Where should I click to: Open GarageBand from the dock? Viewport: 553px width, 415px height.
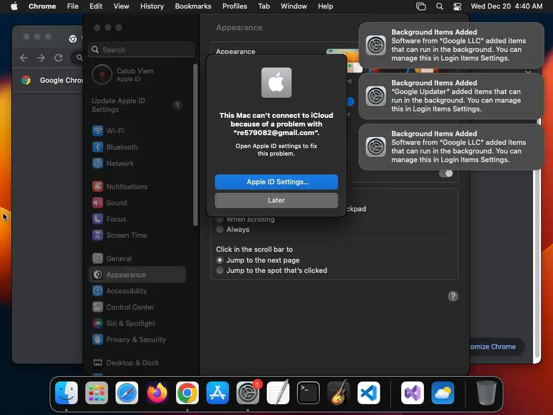pyautogui.click(x=339, y=393)
